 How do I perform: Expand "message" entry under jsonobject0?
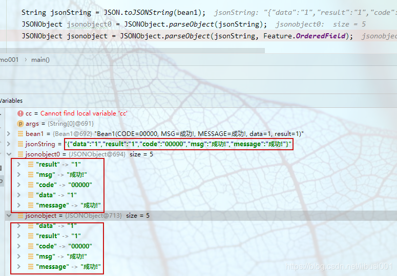pyautogui.click(x=19, y=205)
